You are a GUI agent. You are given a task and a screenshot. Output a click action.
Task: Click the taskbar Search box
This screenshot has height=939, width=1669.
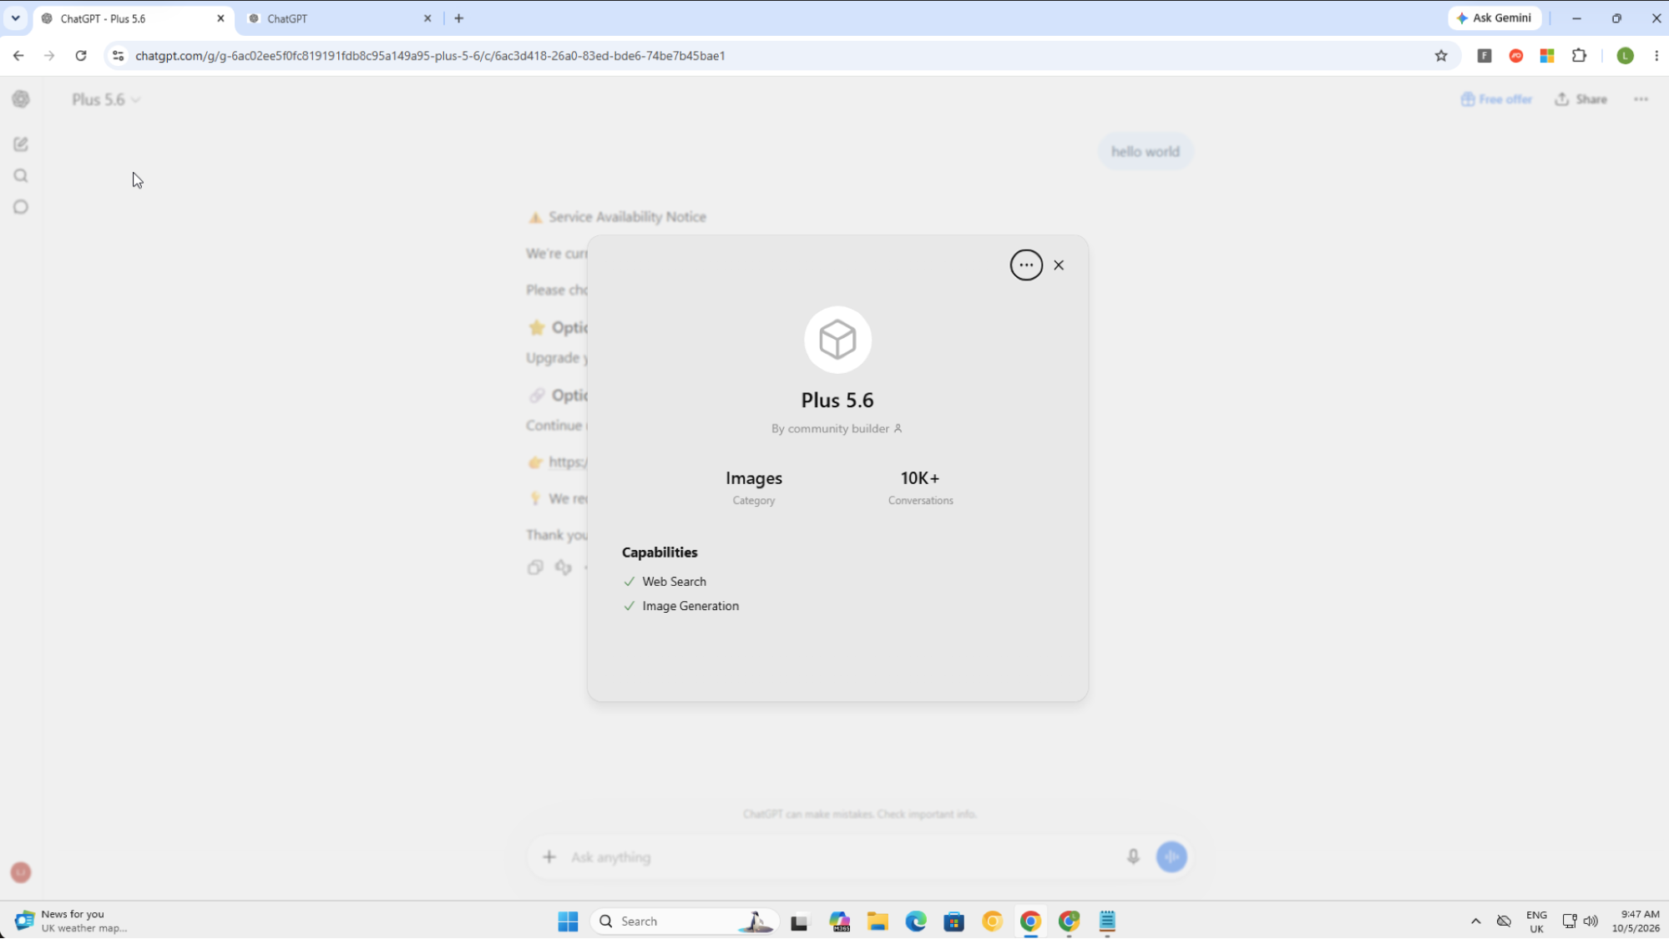685,921
